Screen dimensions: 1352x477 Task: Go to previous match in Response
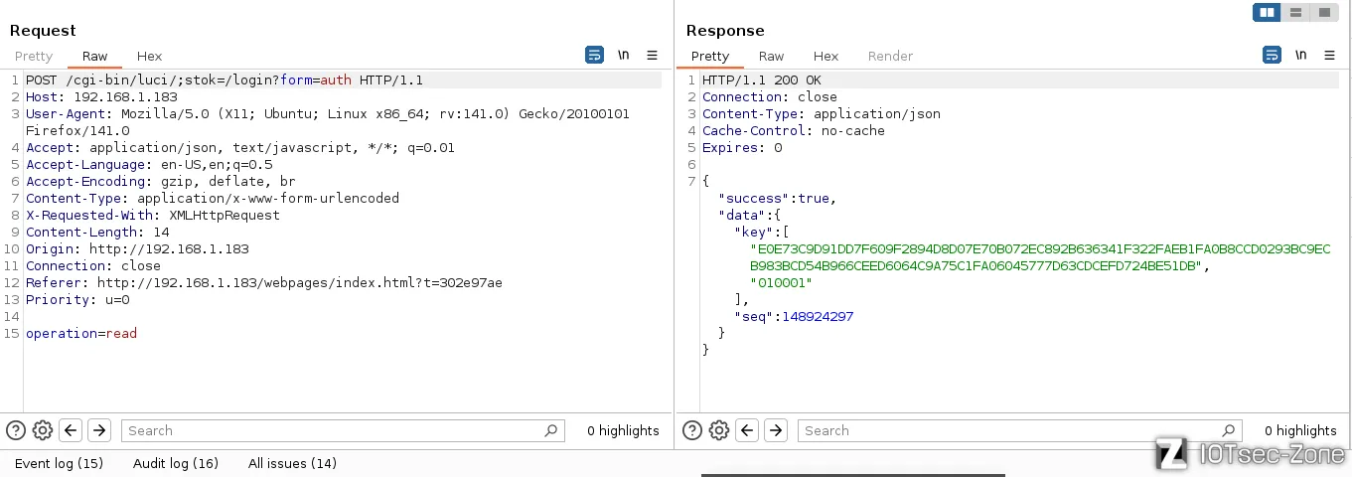coord(747,430)
